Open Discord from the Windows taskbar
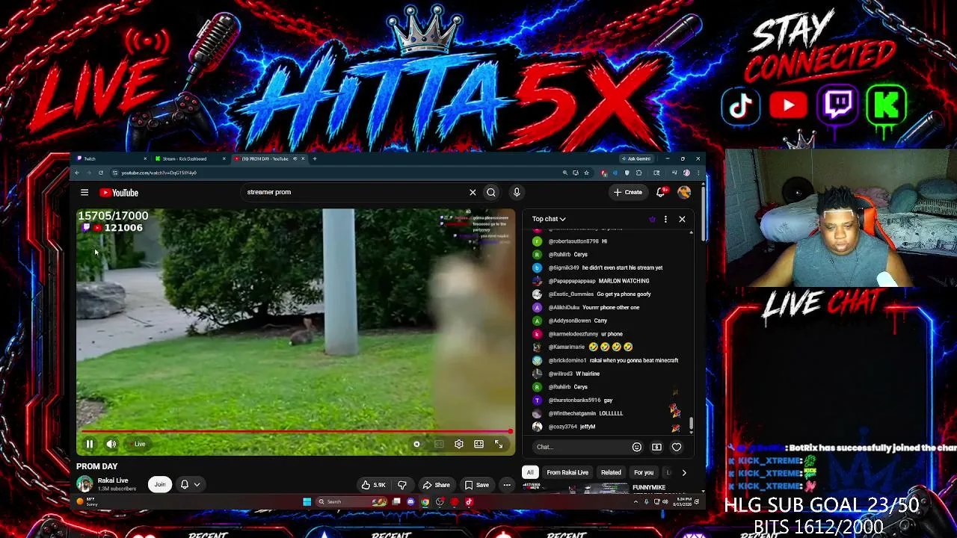The height and width of the screenshot is (538, 957). (x=410, y=502)
